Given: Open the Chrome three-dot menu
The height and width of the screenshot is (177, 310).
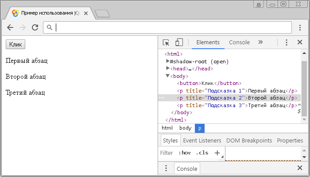Looking at the screenshot, I should click(300, 27).
